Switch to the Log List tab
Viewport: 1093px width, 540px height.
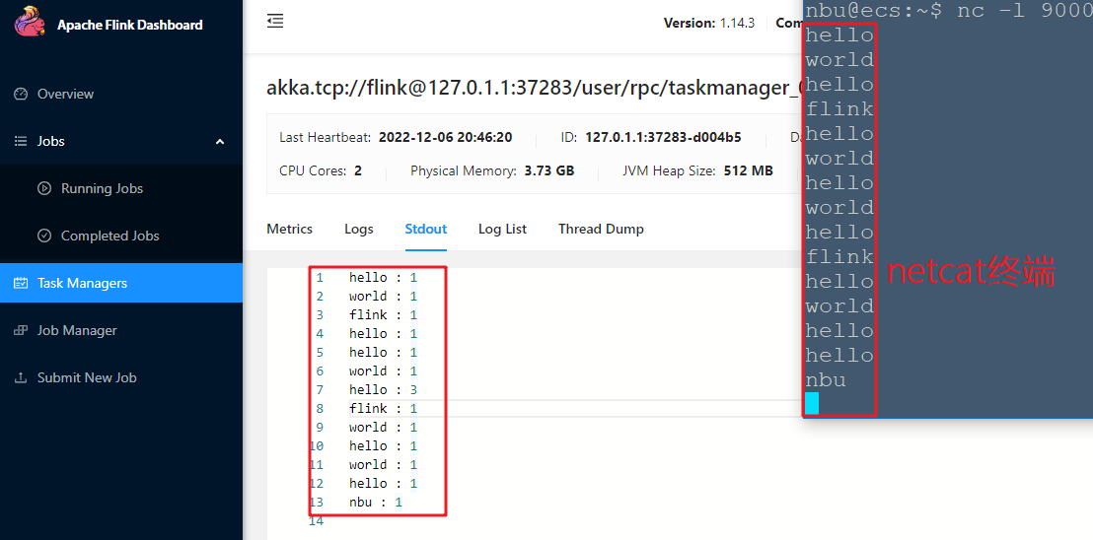[502, 229]
